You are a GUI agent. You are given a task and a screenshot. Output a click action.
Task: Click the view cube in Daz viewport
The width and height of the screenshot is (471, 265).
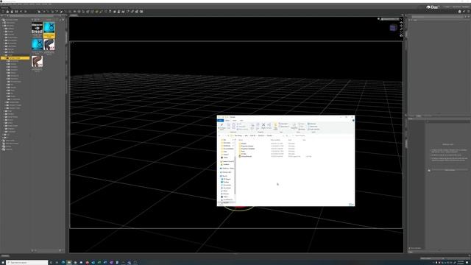coord(393,28)
